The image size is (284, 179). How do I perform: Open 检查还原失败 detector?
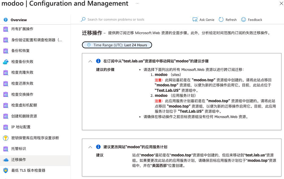coord(35,84)
